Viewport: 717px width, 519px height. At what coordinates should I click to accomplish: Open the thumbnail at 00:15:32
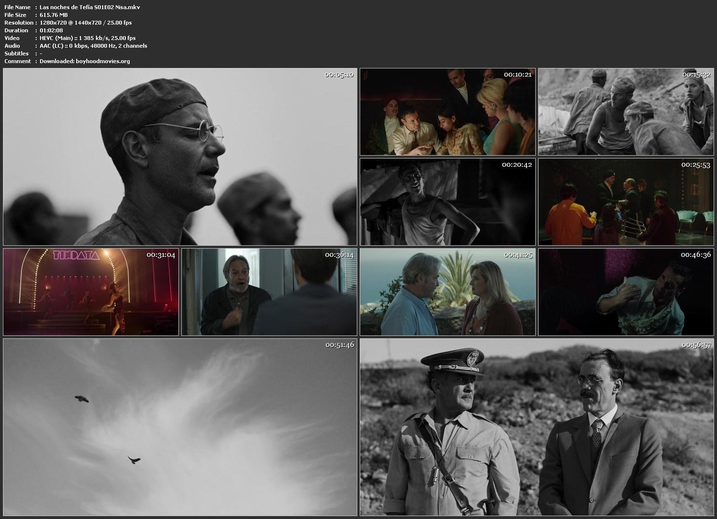626,112
